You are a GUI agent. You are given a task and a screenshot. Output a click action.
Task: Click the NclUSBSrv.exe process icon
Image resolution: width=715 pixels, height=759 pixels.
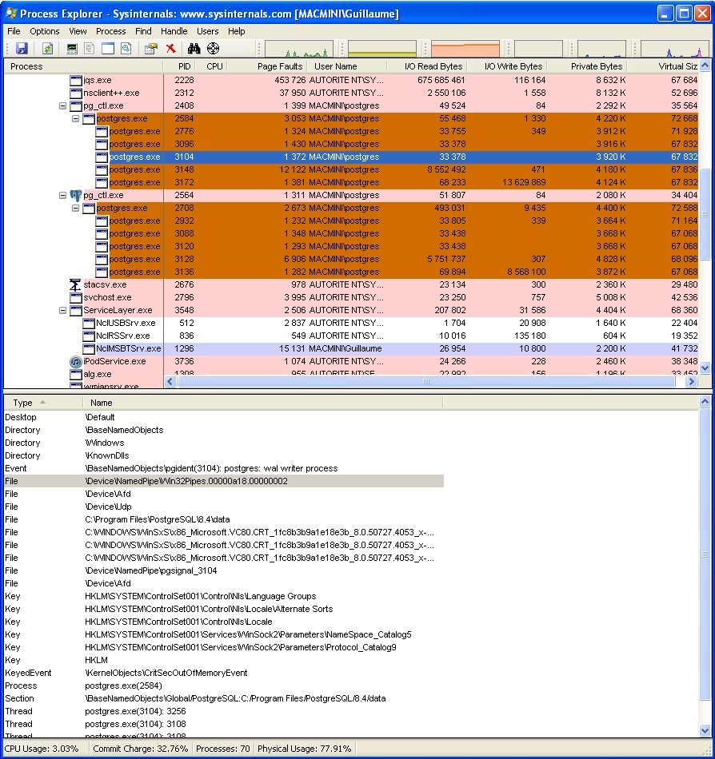89,324
